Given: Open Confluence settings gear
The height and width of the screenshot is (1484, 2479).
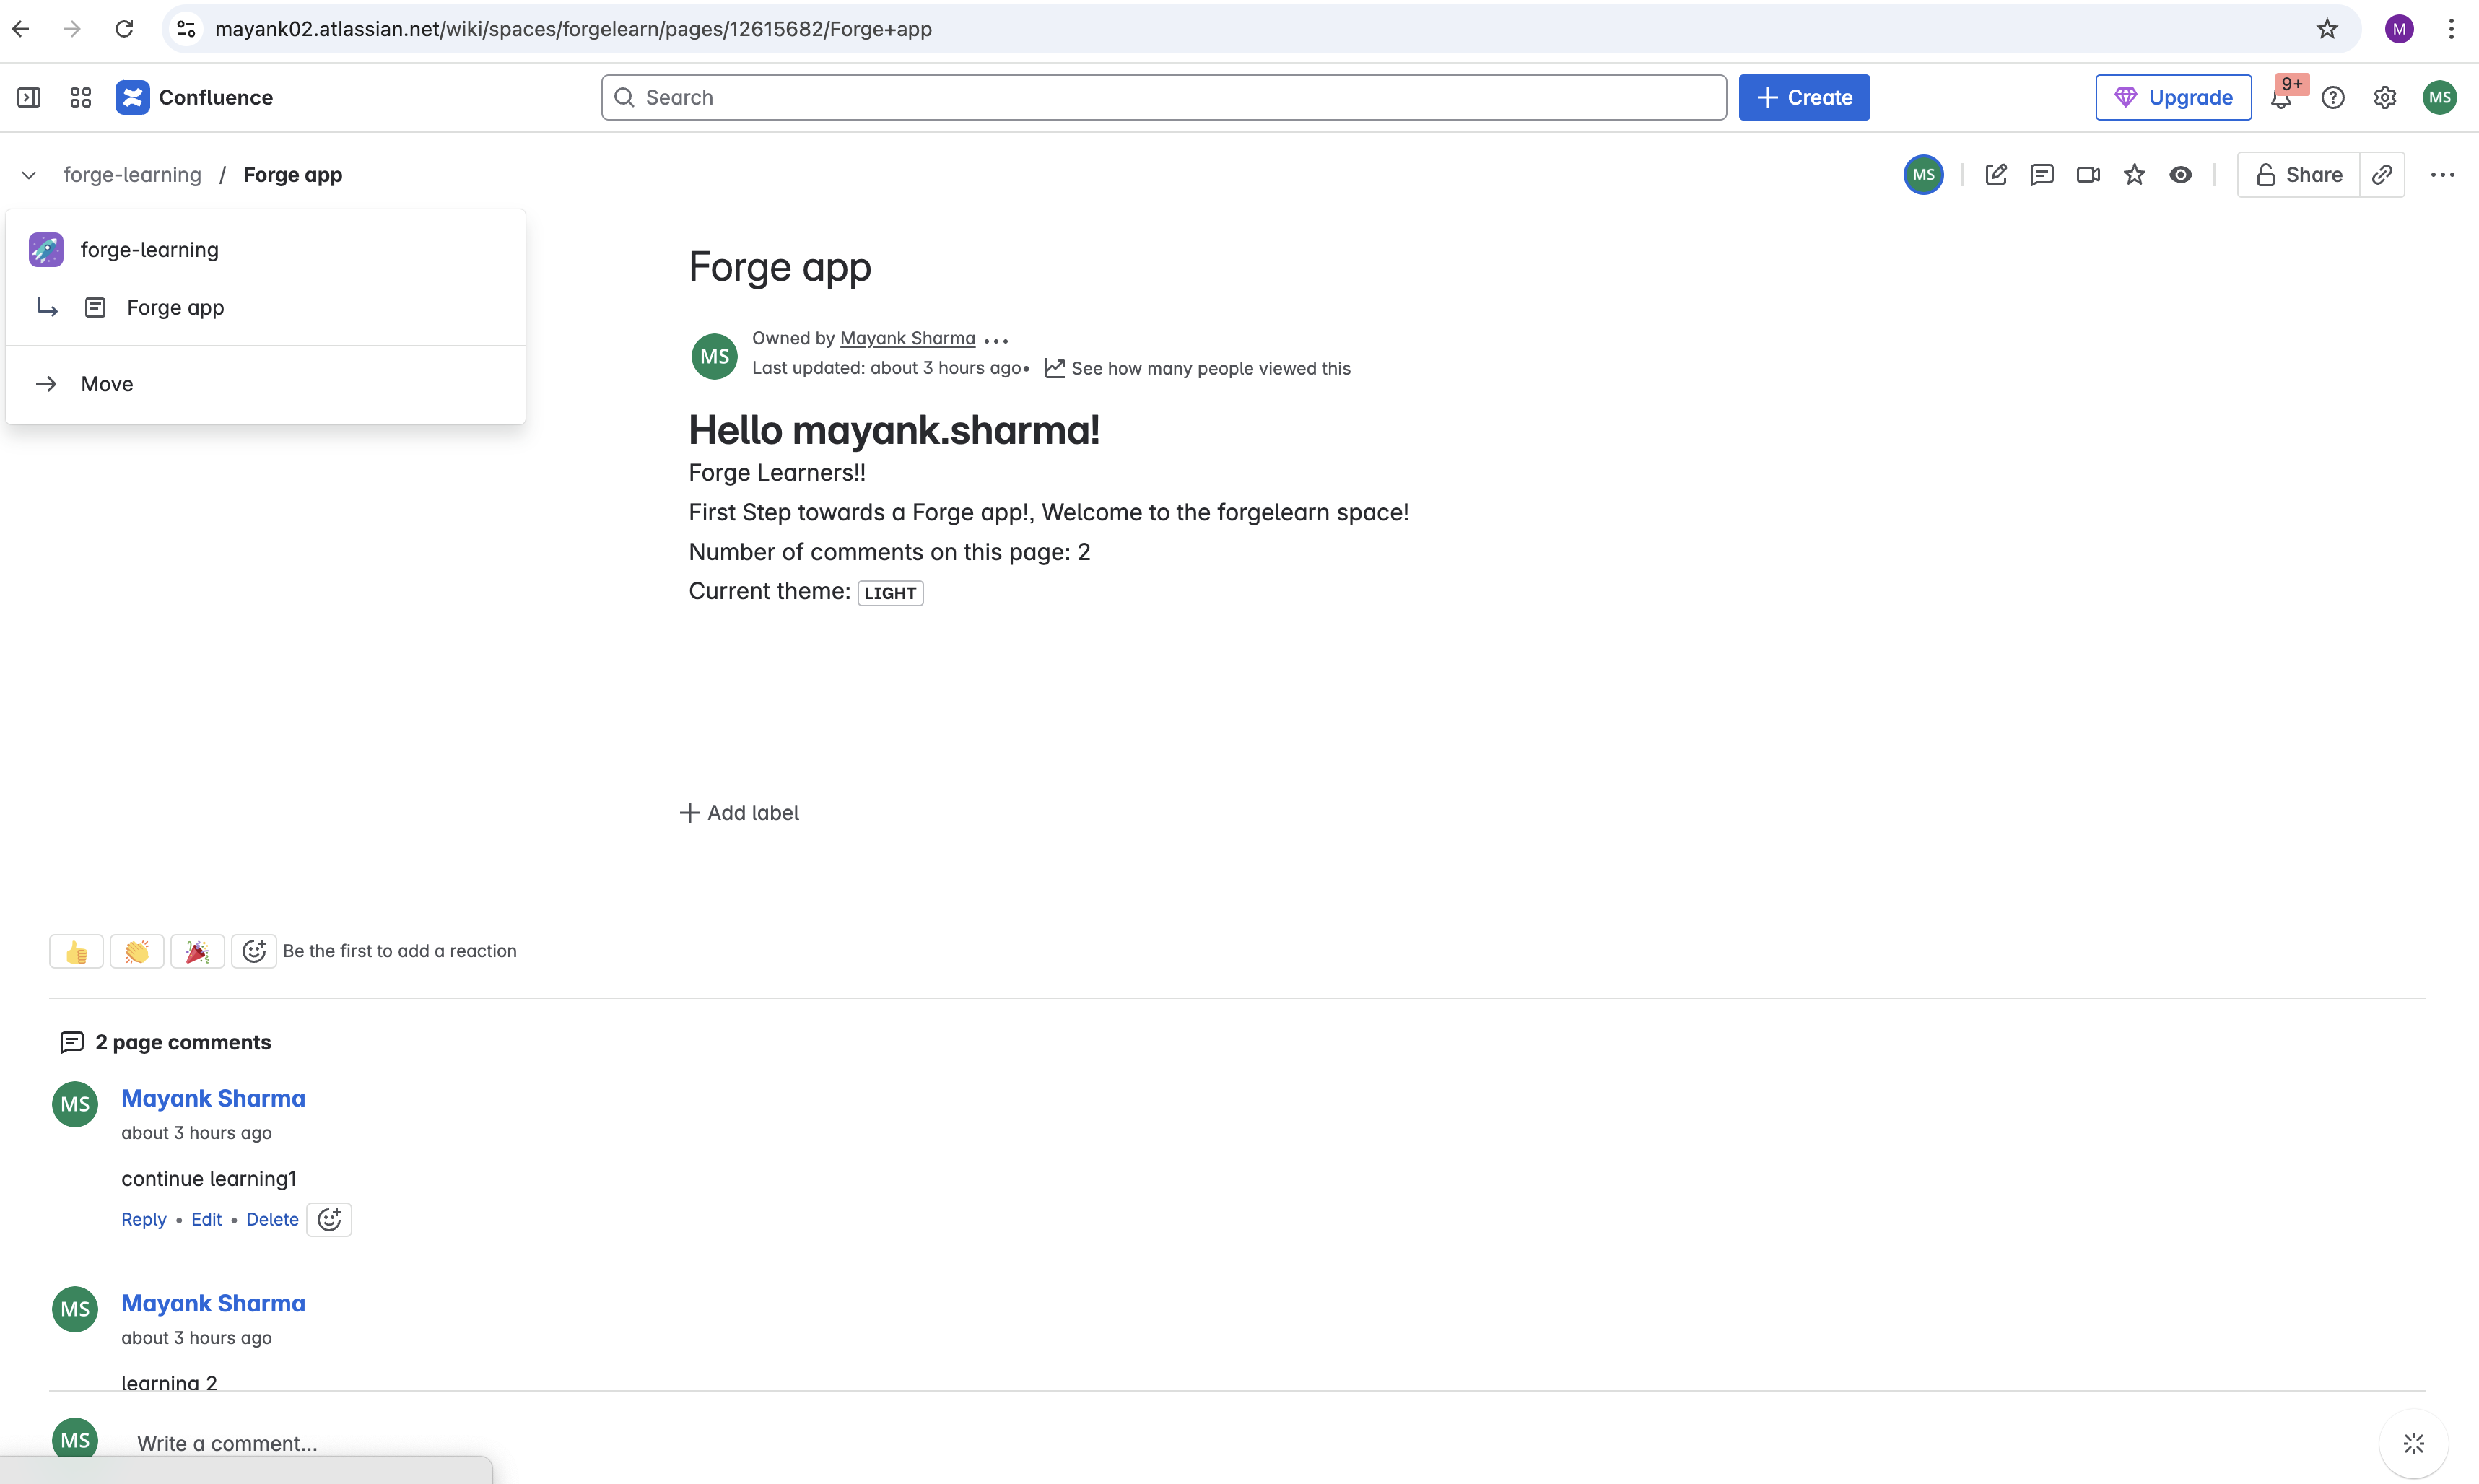Looking at the screenshot, I should pyautogui.click(x=2385, y=97).
